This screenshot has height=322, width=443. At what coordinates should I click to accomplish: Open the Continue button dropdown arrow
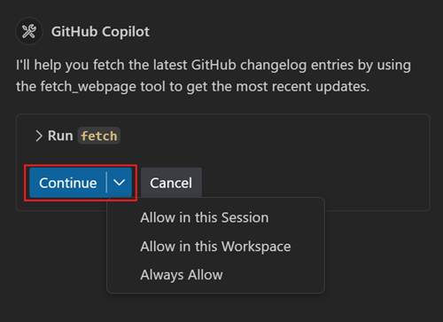click(120, 183)
